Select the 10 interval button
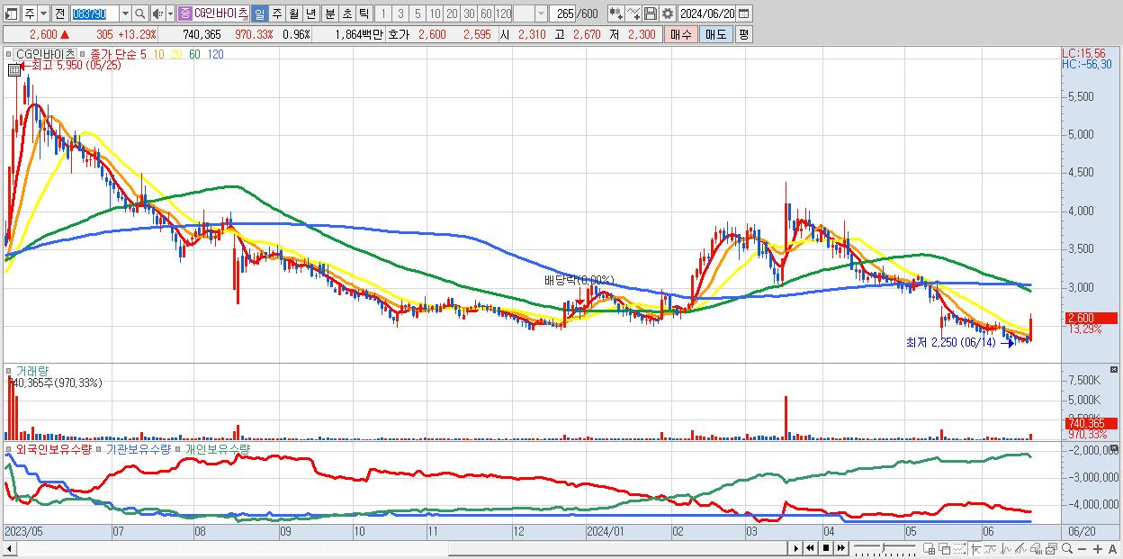1123x559 pixels. 435,14
